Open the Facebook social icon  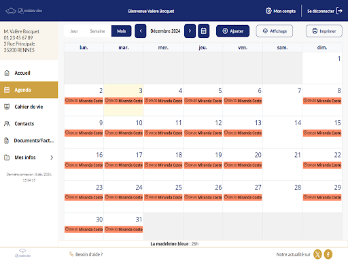pyautogui.click(x=328, y=254)
